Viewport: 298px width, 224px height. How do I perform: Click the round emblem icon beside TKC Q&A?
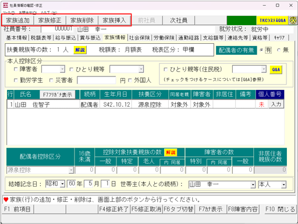(x=293, y=20)
